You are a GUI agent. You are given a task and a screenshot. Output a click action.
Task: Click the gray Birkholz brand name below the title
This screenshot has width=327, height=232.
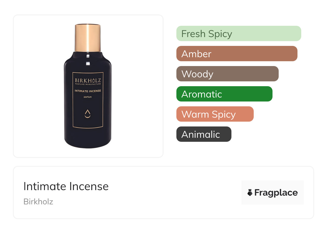[x=38, y=202]
